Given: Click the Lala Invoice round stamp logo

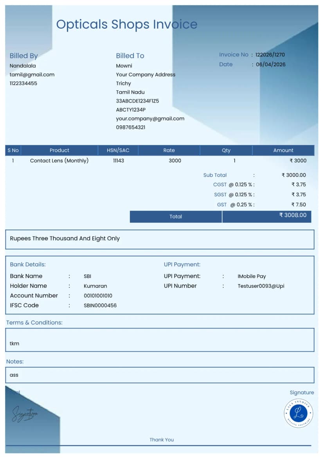Looking at the screenshot, I should (x=298, y=413).
